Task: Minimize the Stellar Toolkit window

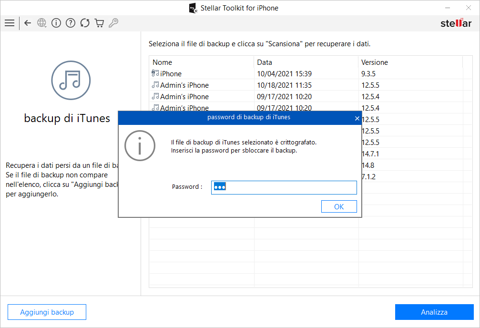Action: [x=448, y=8]
